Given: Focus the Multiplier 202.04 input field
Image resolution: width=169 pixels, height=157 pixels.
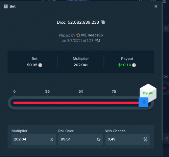Looking at the screenshot, I should 34,139.
